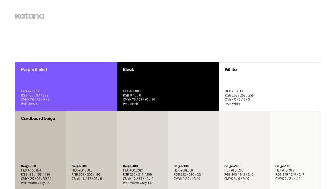
Task: Click the PMS 2097 C label
Action: 30,104
